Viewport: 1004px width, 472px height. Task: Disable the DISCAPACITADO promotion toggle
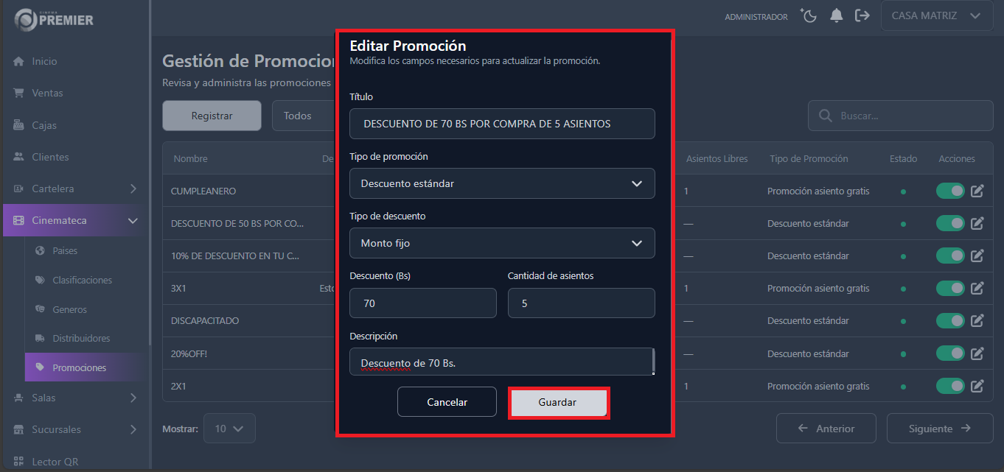949,320
